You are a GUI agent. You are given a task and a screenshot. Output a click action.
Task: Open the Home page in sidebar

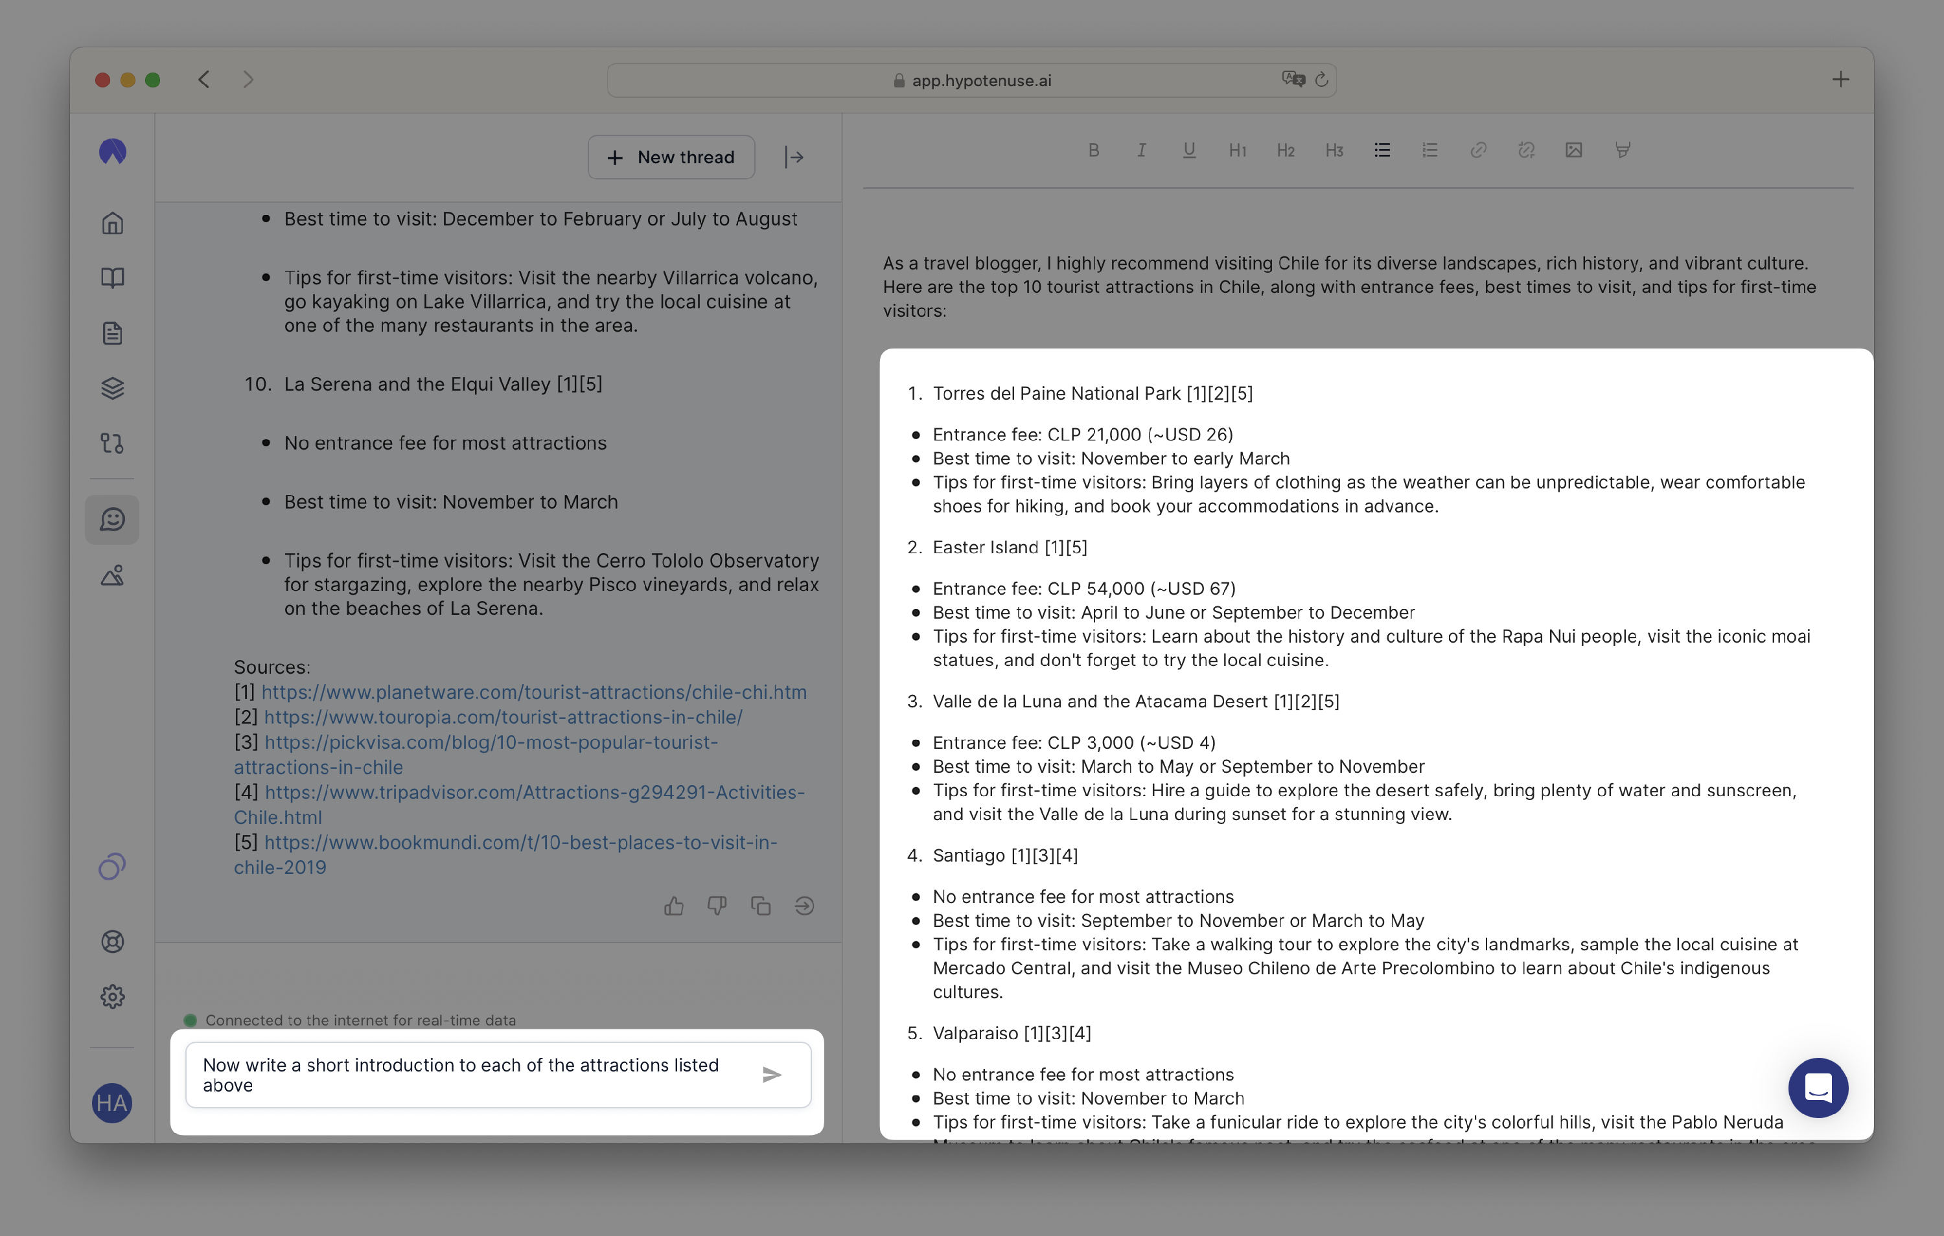112,223
